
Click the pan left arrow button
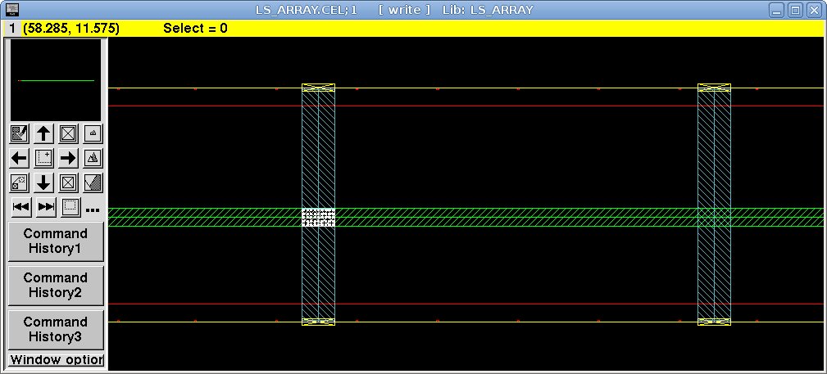pyautogui.click(x=20, y=158)
